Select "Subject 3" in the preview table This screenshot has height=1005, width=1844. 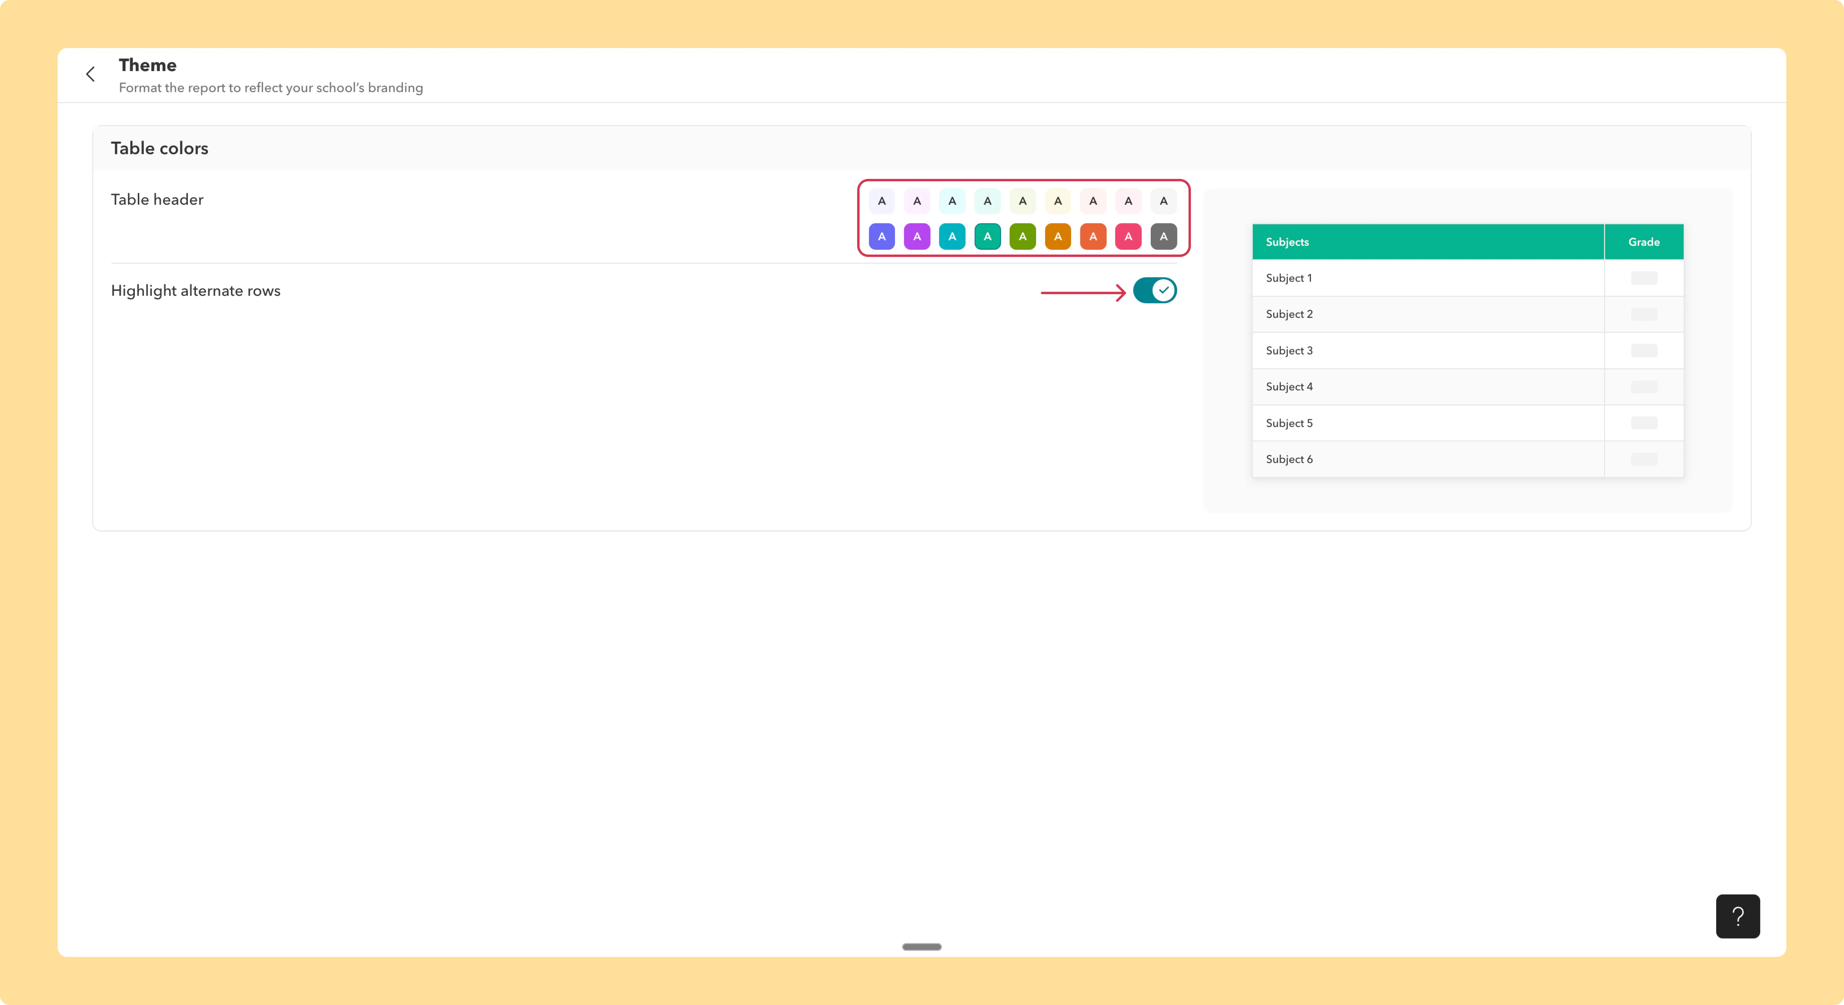click(1289, 351)
